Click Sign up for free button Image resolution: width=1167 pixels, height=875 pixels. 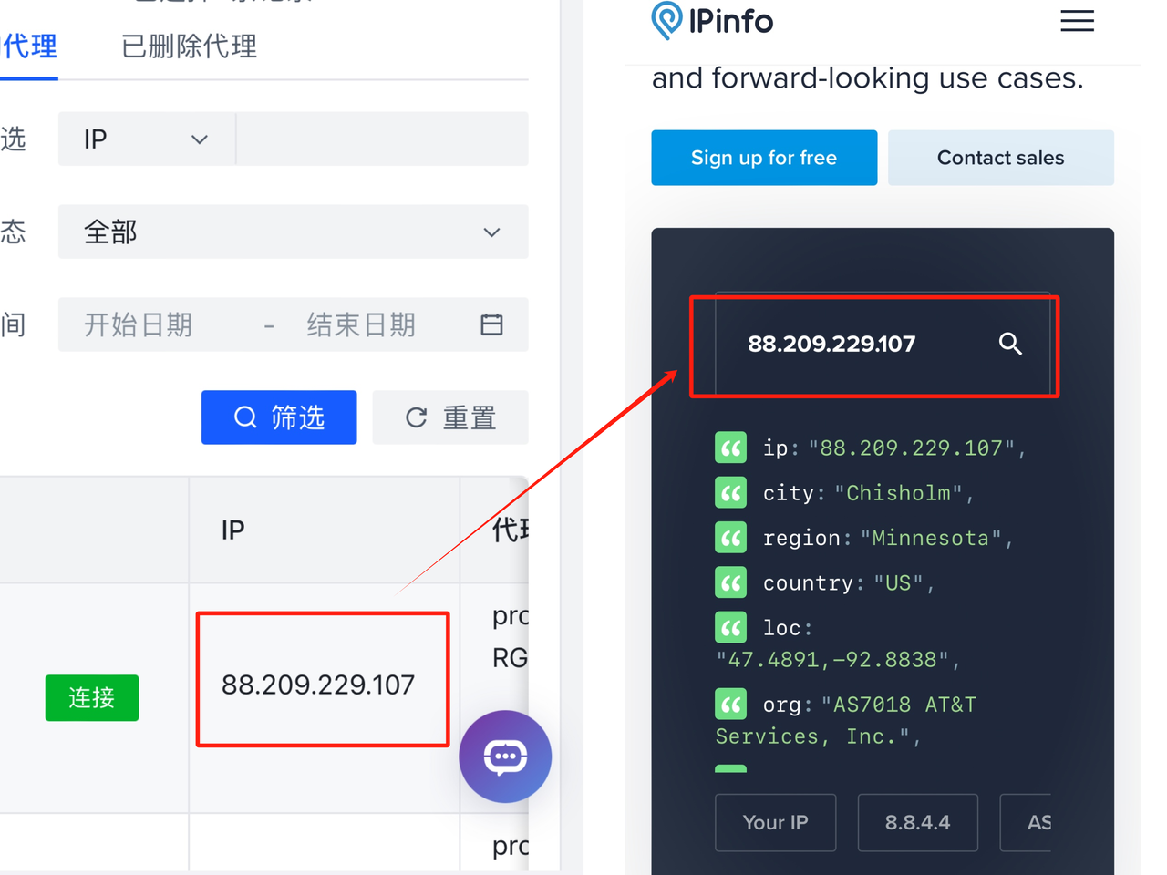[764, 158]
